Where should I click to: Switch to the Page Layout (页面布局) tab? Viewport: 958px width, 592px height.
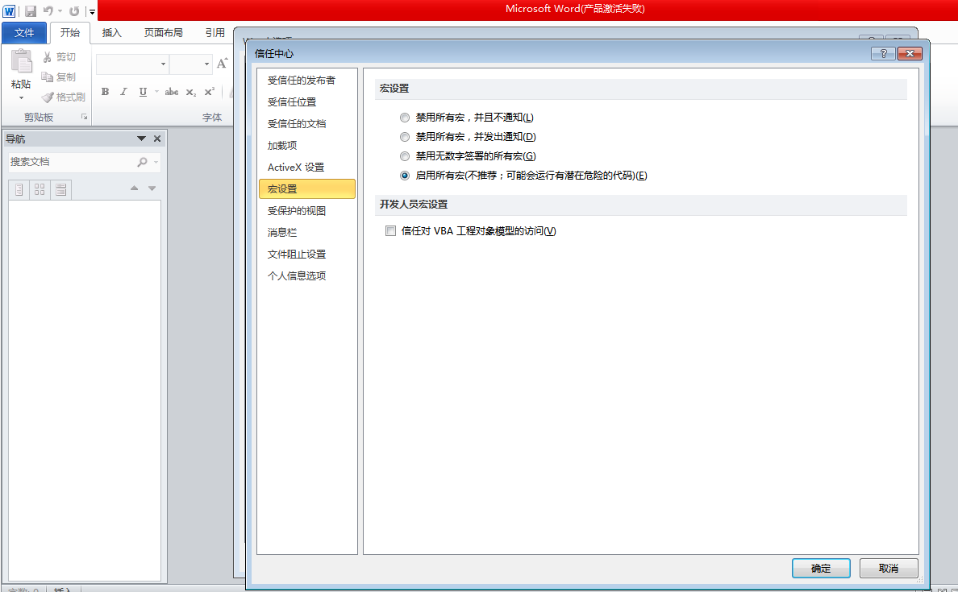point(163,32)
